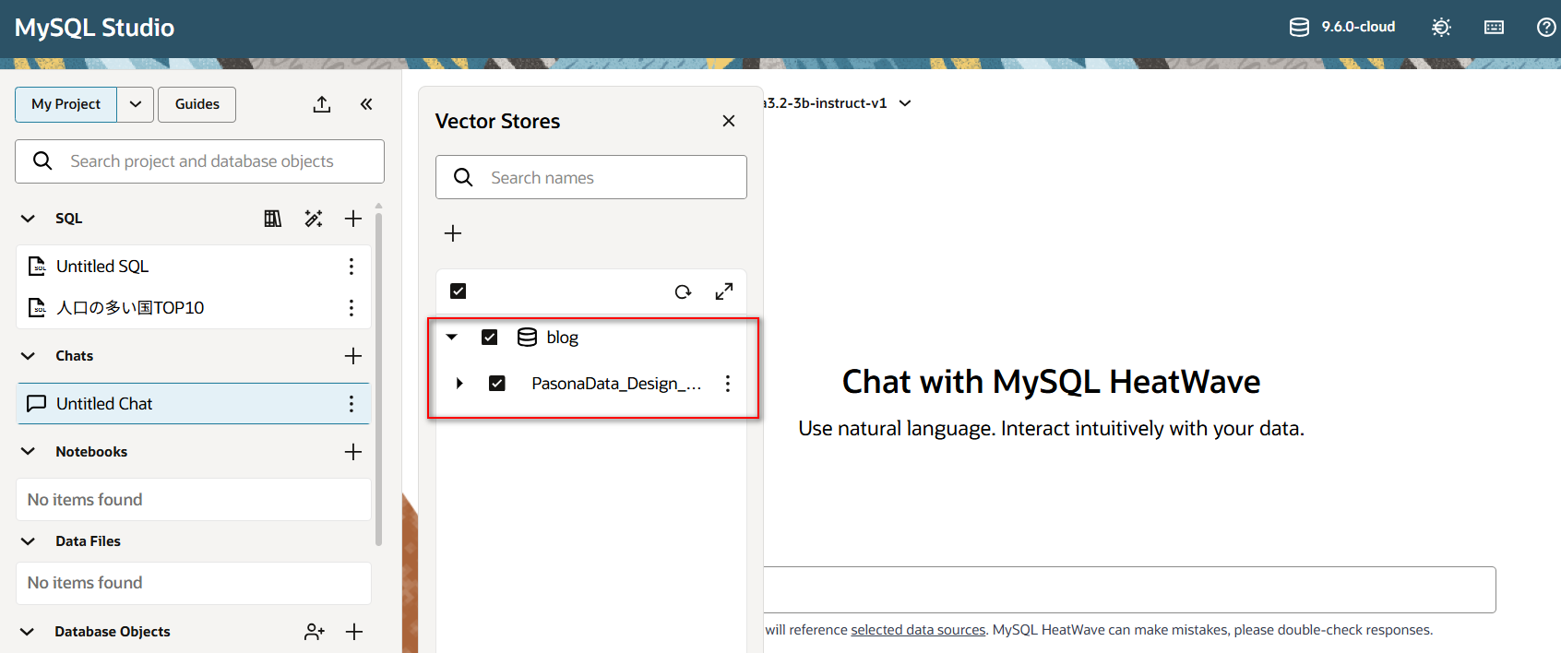The width and height of the screenshot is (1561, 653).
Task: Collapse the left sidebar with double-chevron icon
Action: [366, 104]
